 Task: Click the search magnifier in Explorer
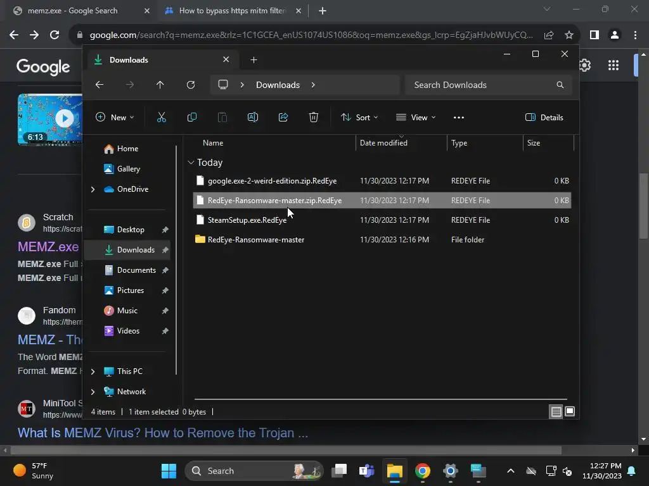click(560, 85)
